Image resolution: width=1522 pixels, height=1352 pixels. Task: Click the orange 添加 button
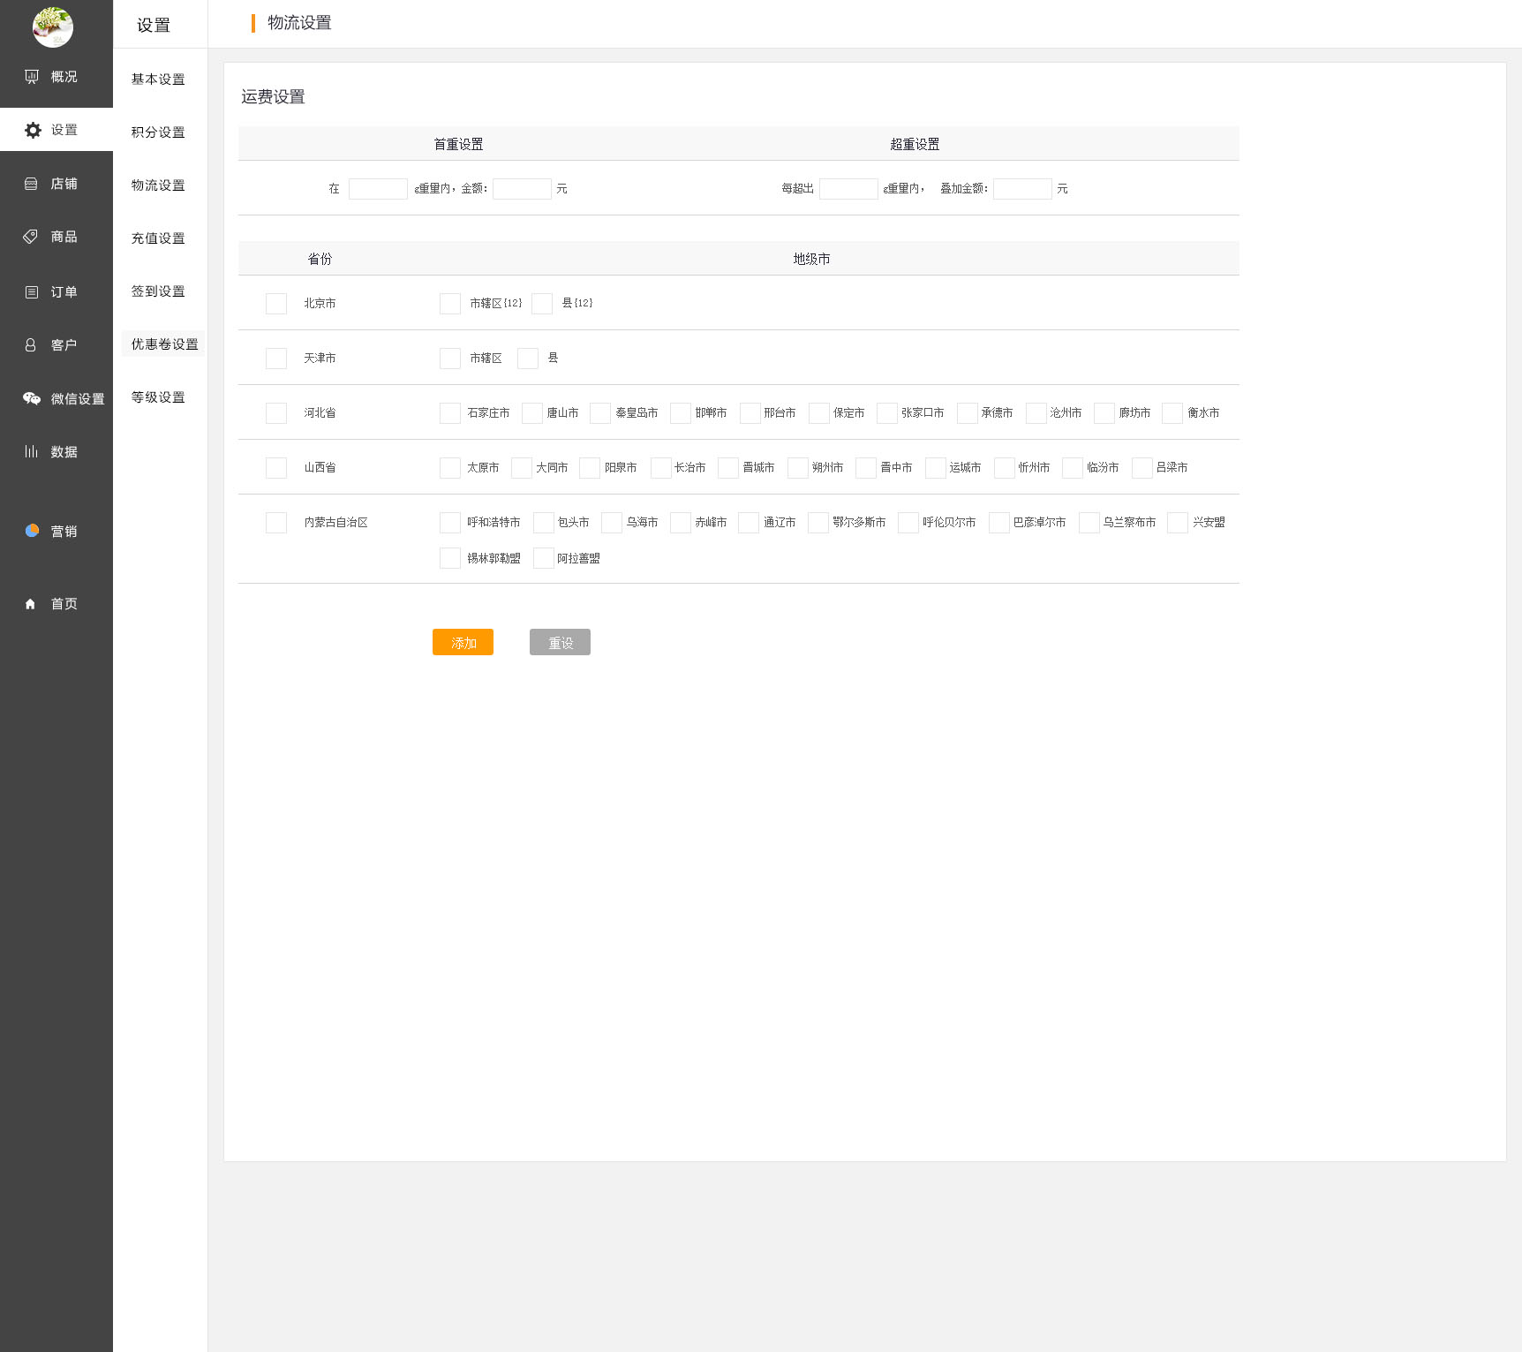[x=463, y=642]
